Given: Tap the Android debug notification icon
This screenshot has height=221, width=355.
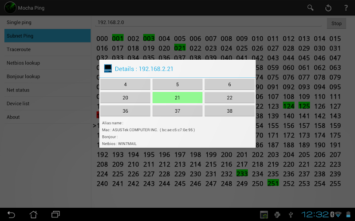Looking at the screenshot, I should (x=277, y=214).
